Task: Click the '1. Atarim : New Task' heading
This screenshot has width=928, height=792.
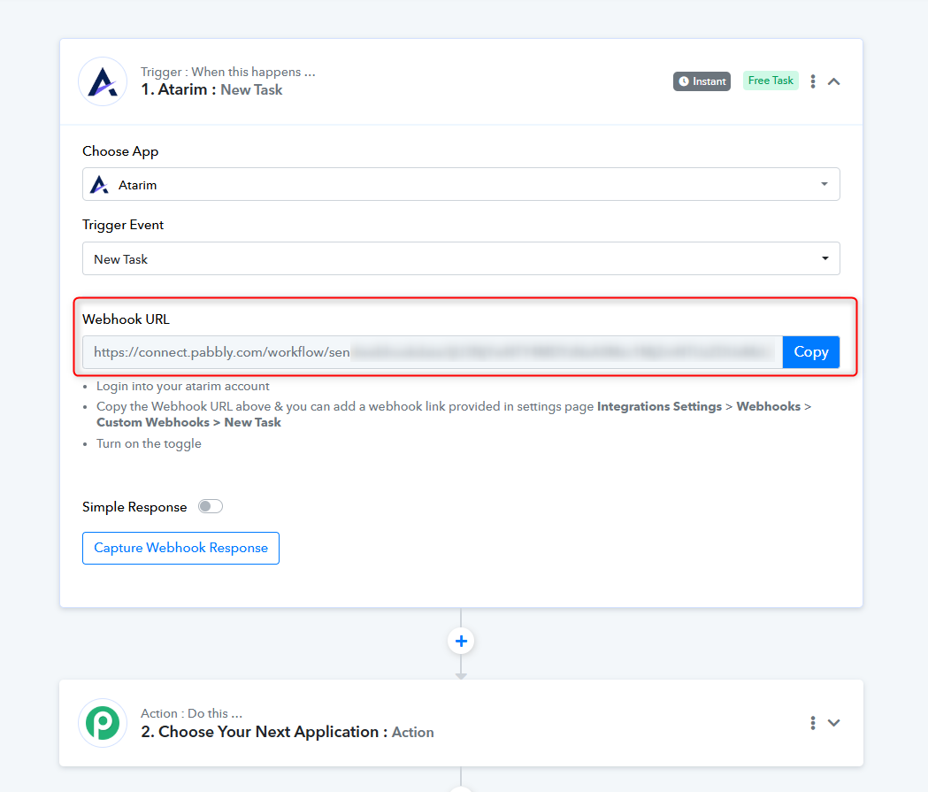Action: click(211, 89)
